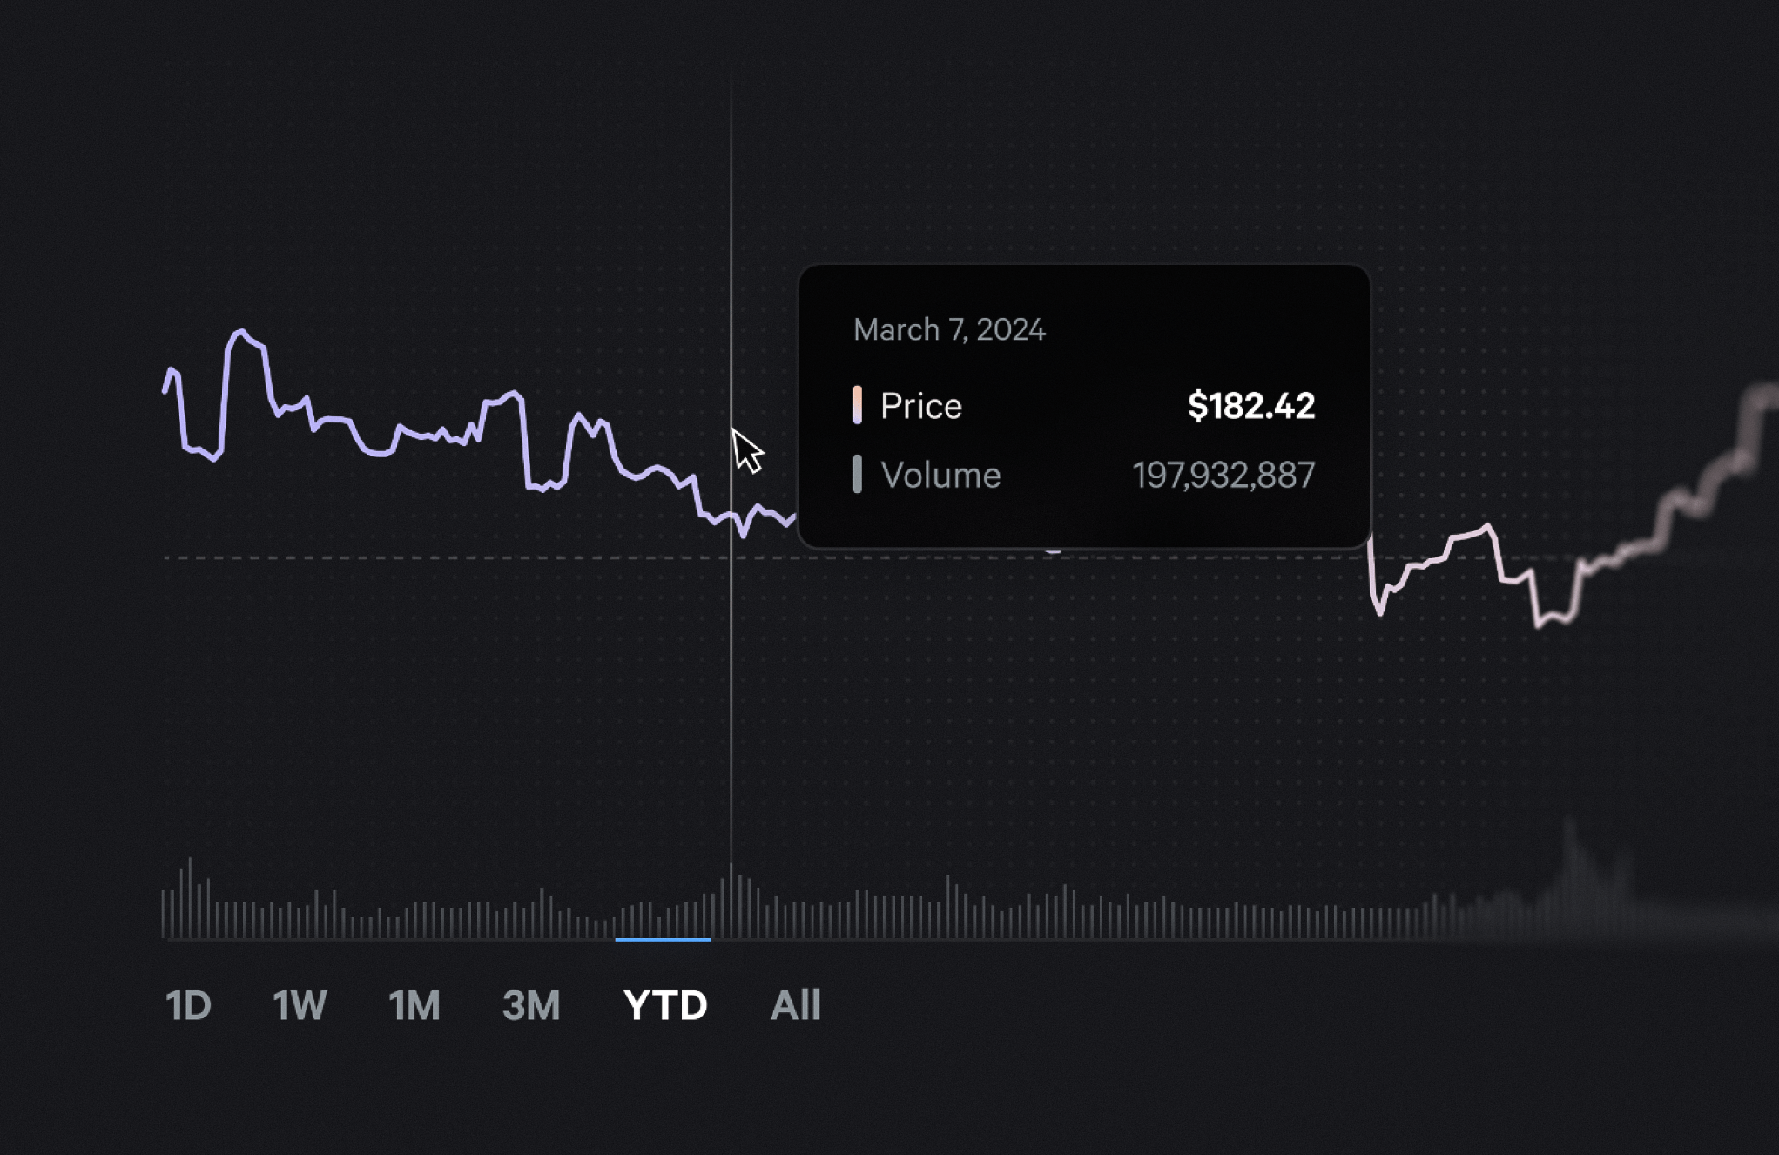Image resolution: width=1779 pixels, height=1155 pixels.
Task: Select the 1W range tab
Action: (x=300, y=1005)
